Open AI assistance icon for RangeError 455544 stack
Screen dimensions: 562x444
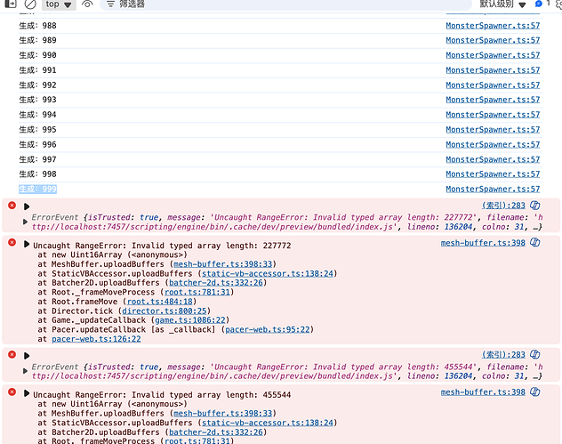pos(535,392)
